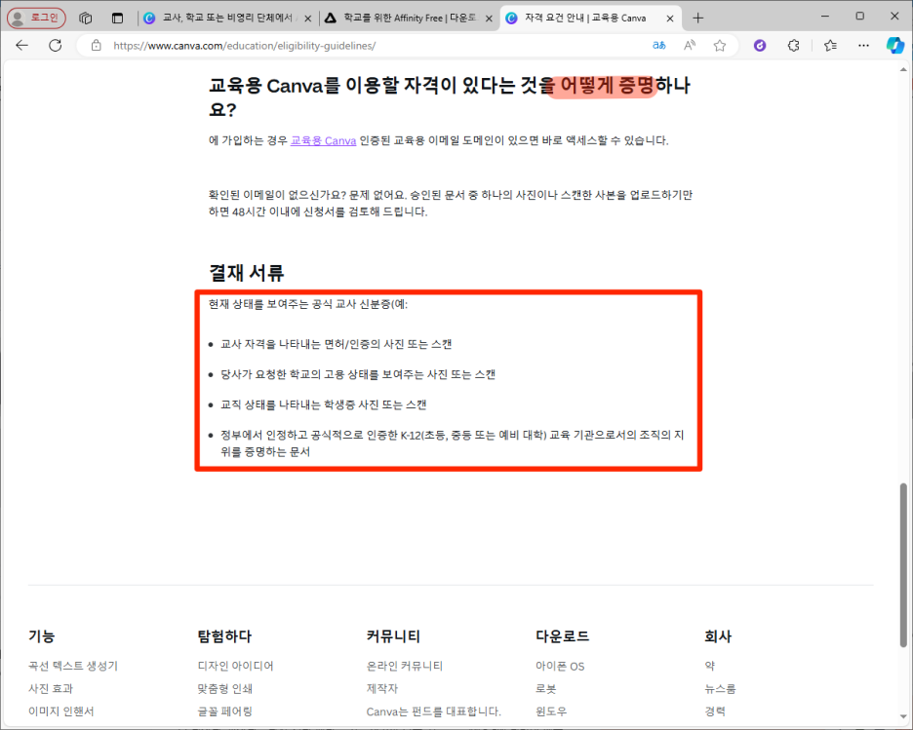This screenshot has width=913, height=730.
Task: Click the bullet about 면허/인증의 사진 또는 스캔
Action: click(336, 344)
